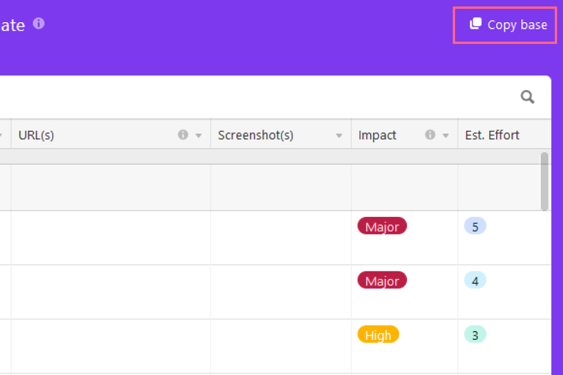Open the Impact column dropdown arrow

click(x=446, y=135)
